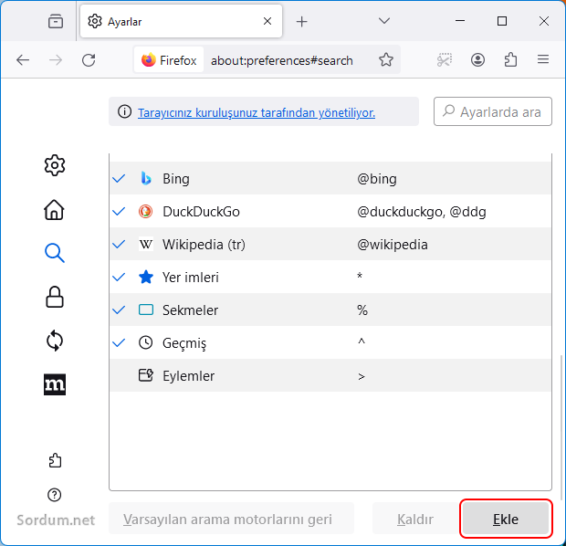Image resolution: width=566 pixels, height=546 pixels.
Task: Click the @bing keyword cell
Action: point(377,179)
